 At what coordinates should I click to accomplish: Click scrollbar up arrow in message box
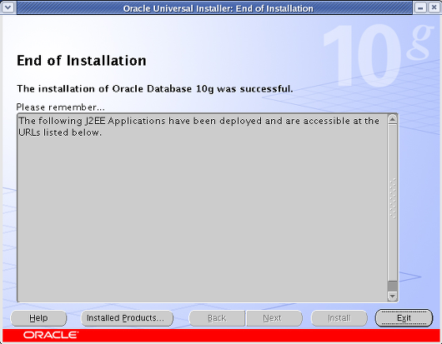[393, 120]
